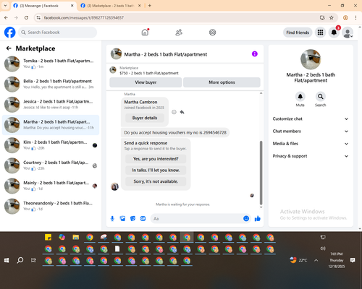Open the emoji picker in message box
362x289 pixels.
[x=246, y=218]
